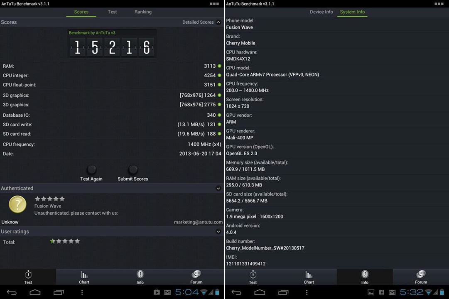The width and height of the screenshot is (449, 299).
Task: Open Forum in left window bottom bar
Action: point(196,277)
